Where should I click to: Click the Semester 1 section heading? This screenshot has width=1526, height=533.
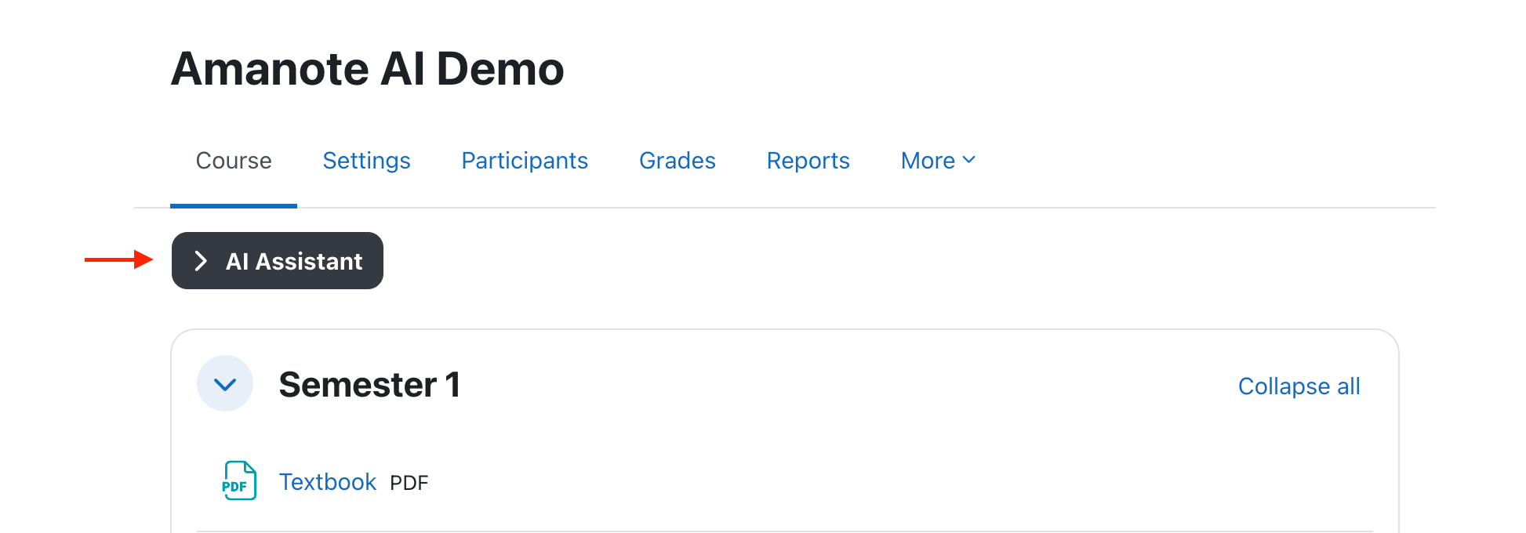coord(369,385)
